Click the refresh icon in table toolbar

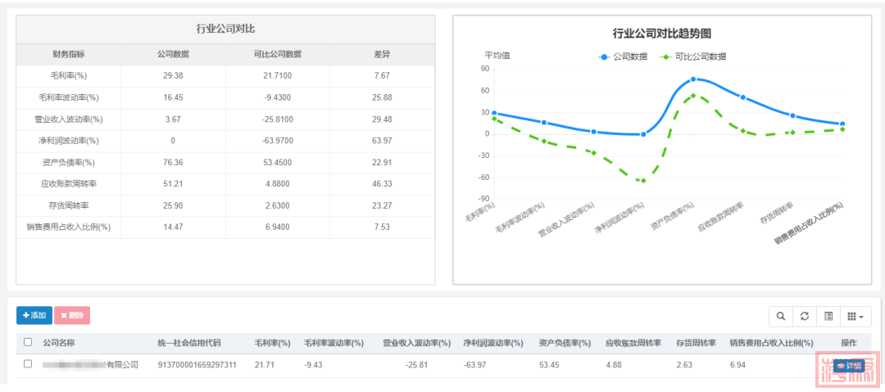point(805,316)
